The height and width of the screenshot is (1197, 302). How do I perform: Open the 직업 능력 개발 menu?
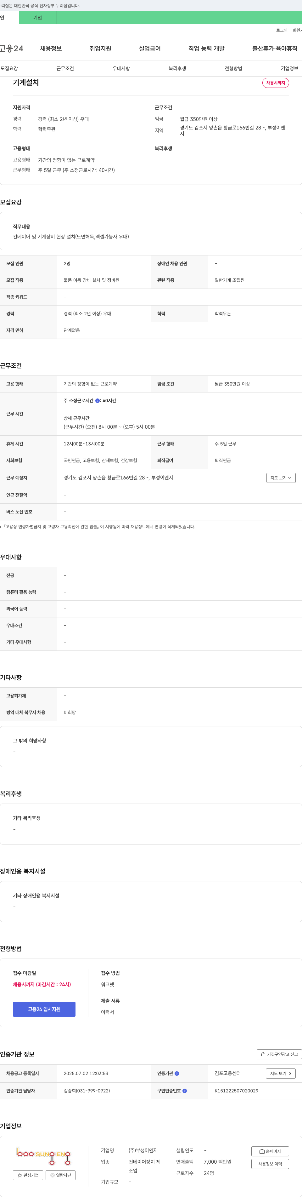(206, 48)
